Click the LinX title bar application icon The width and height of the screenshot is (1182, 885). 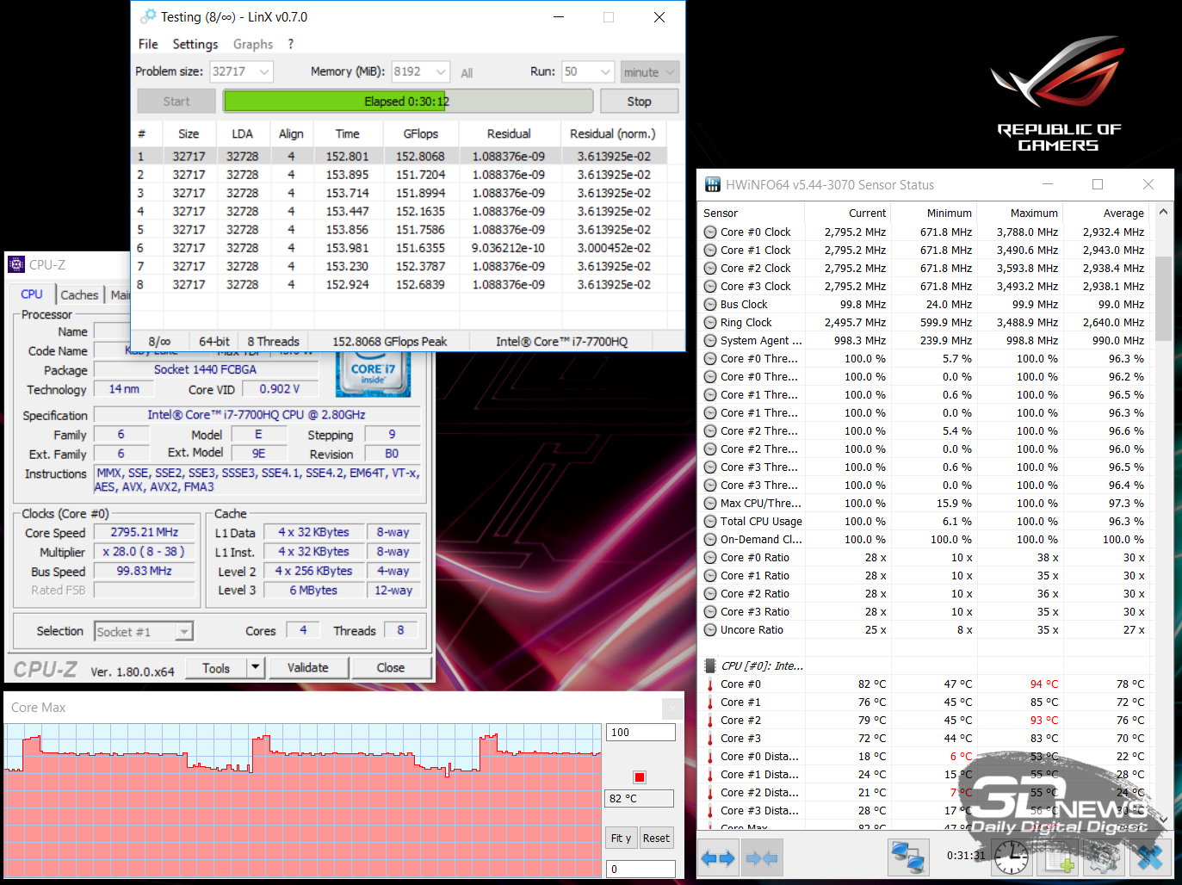[x=148, y=16]
